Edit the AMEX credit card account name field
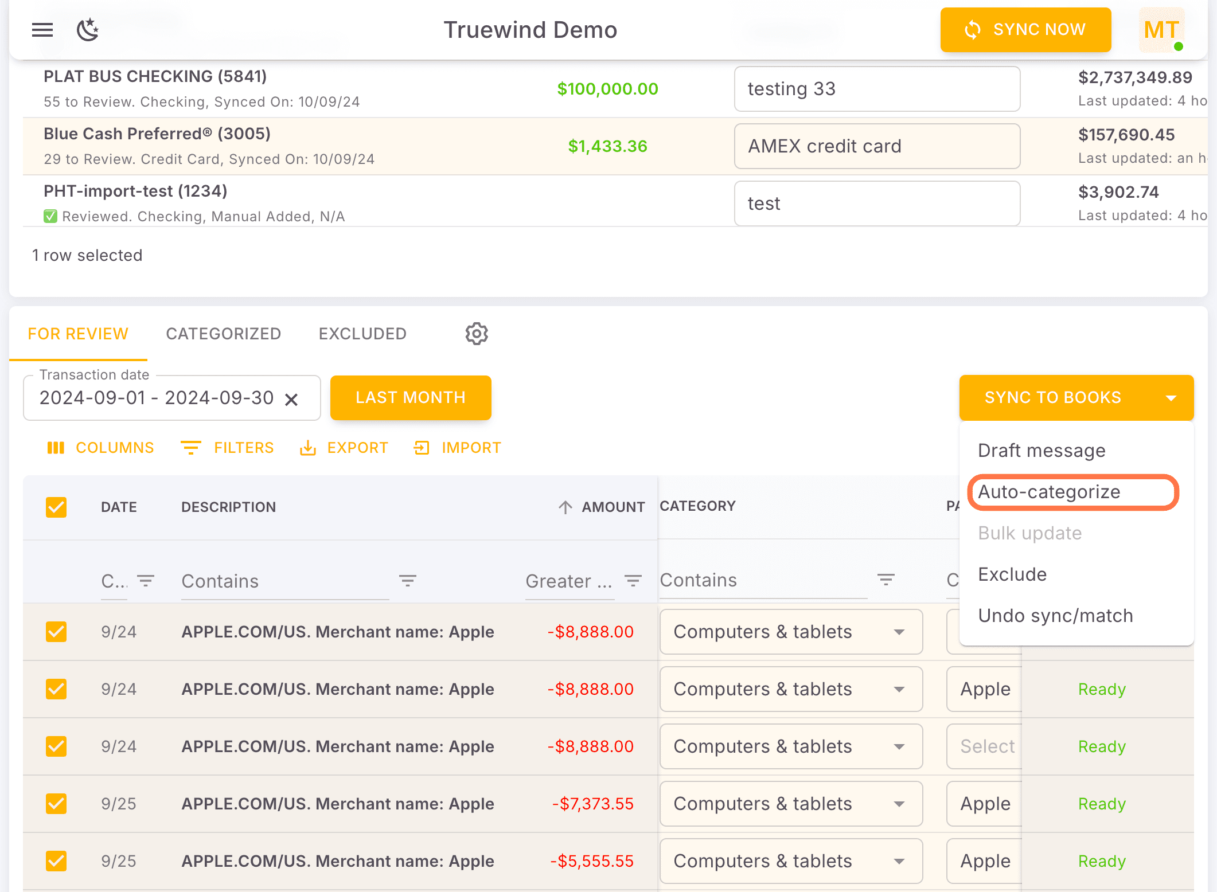The height and width of the screenshot is (892, 1217). [876, 146]
